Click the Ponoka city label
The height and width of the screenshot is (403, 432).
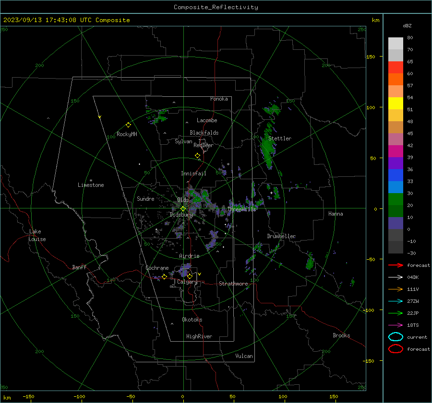click(219, 99)
